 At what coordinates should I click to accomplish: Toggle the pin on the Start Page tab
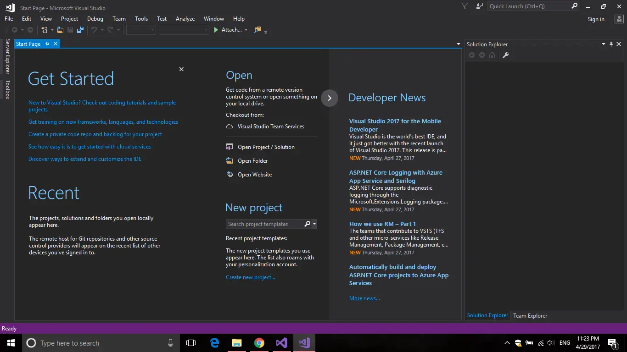click(47, 44)
